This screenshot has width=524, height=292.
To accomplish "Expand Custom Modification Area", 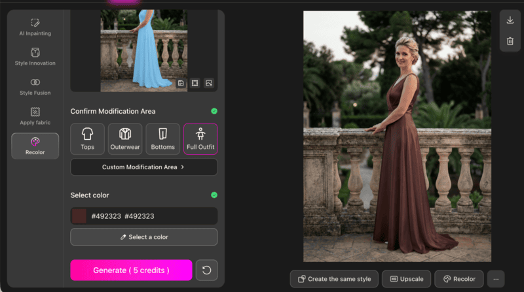I will click(x=143, y=167).
